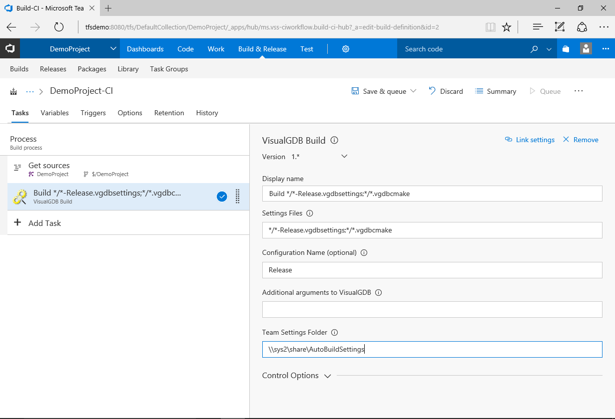Click the Link settings chain icon
615x419 pixels.
coord(509,140)
